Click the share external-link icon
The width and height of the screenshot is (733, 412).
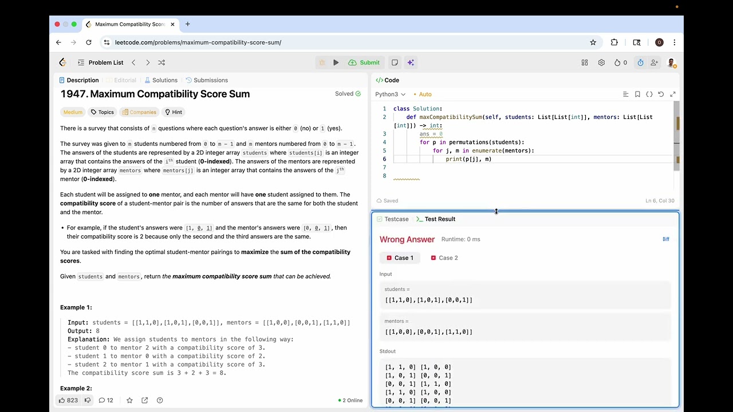(144, 400)
